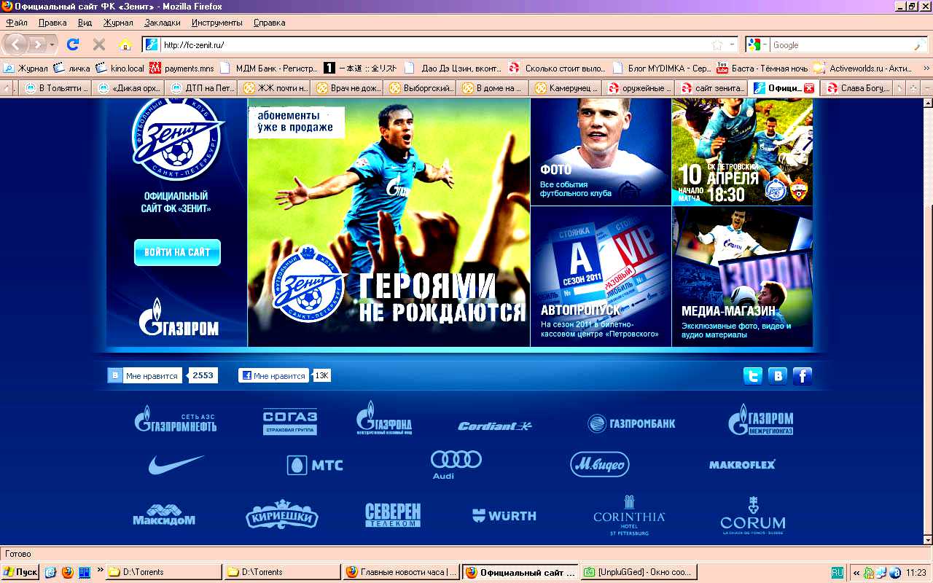The width and height of the screenshot is (933, 583).
Task: Click the page's vertical scrollbar
Action: click(x=926, y=328)
